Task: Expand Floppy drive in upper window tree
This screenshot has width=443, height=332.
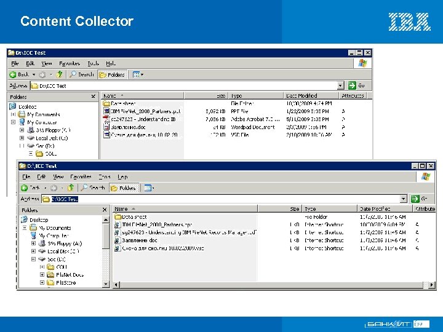Action: (22, 130)
